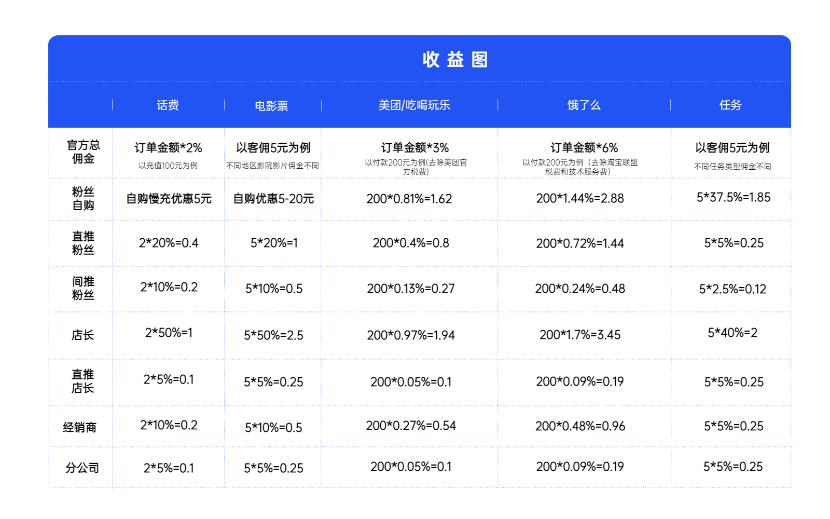Click the 200*0.72%=1.44 cell
The width and height of the screenshot is (830, 519).
pos(580,243)
